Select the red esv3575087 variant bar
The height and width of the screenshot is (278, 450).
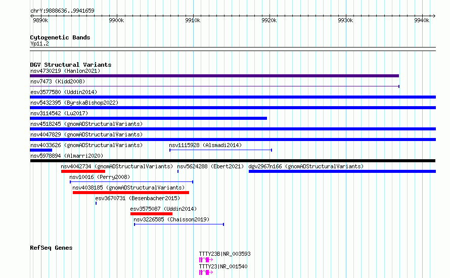pos(151,214)
